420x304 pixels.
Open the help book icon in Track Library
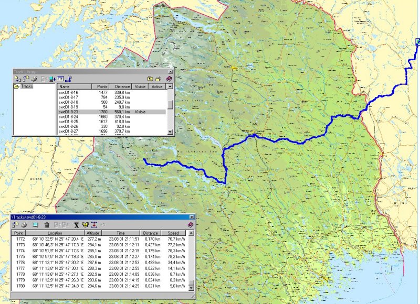pyautogui.click(x=169, y=79)
